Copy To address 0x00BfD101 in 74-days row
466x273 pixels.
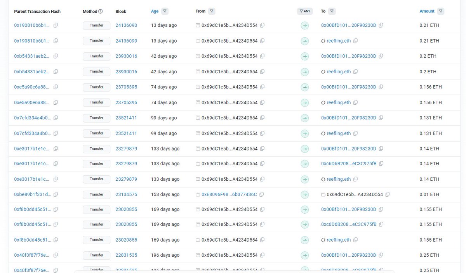pyautogui.click(x=381, y=87)
